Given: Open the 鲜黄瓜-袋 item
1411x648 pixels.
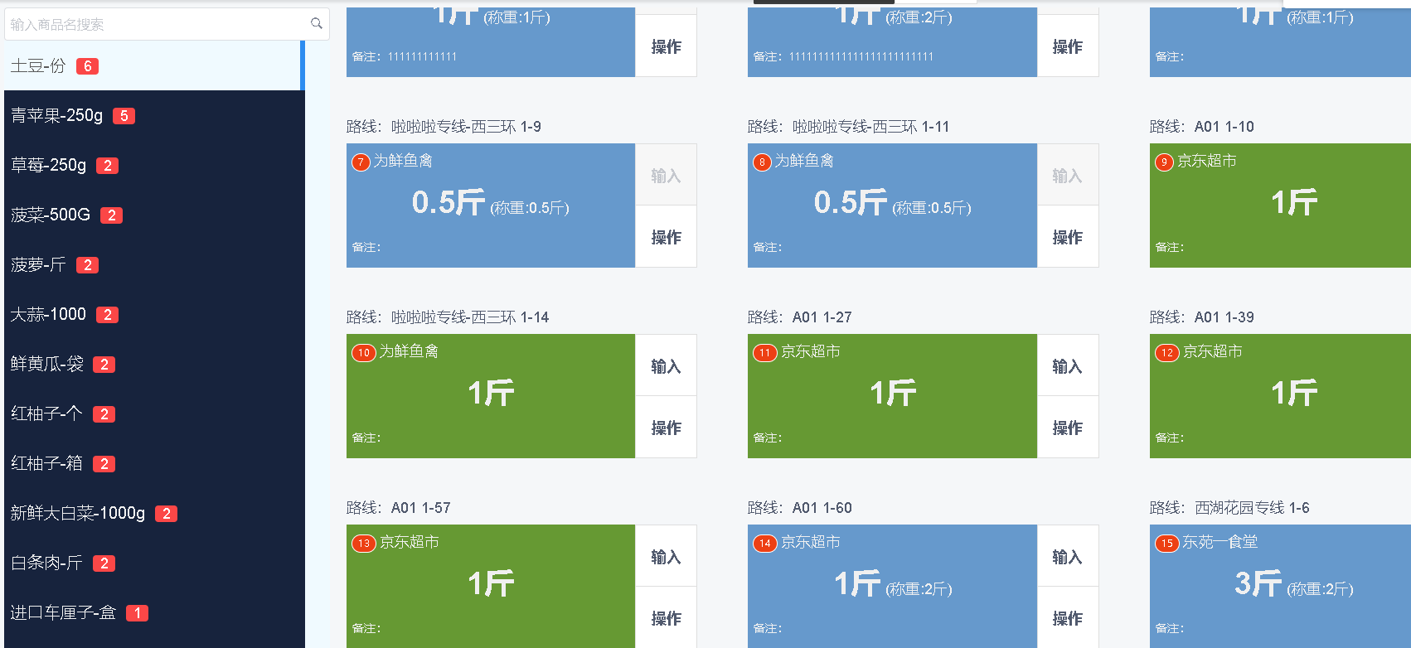Looking at the screenshot, I should (47, 365).
